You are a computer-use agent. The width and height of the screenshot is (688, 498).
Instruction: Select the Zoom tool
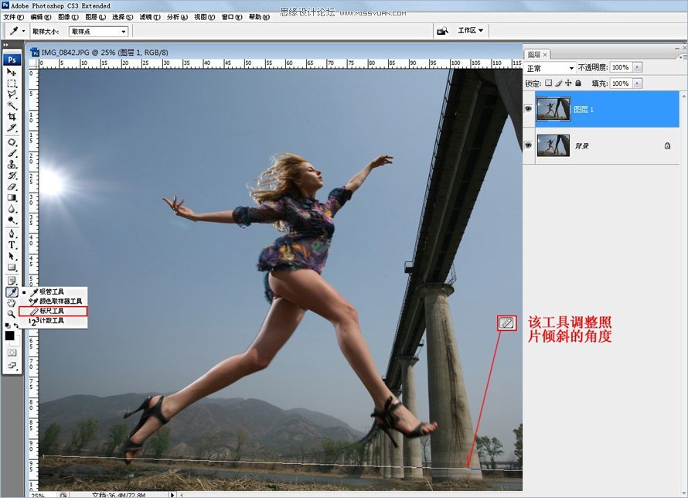pyautogui.click(x=12, y=314)
